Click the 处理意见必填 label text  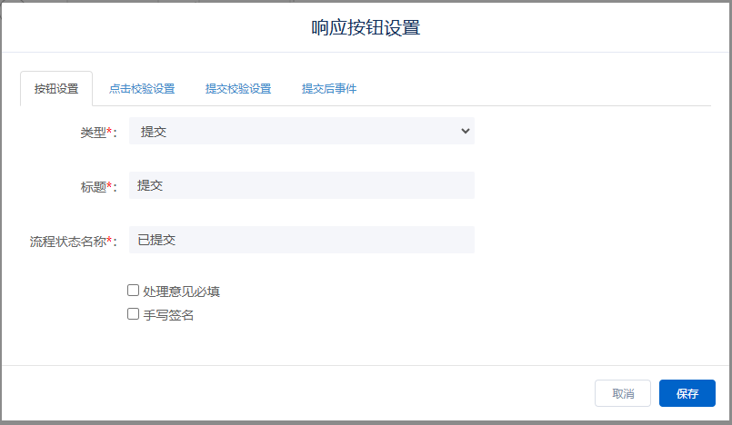(x=181, y=292)
